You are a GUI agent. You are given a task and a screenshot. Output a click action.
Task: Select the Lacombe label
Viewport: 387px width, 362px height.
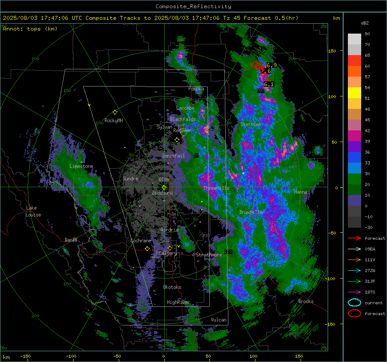pos(185,108)
